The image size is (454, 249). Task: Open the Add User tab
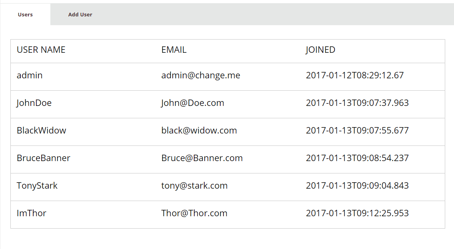[x=80, y=14]
